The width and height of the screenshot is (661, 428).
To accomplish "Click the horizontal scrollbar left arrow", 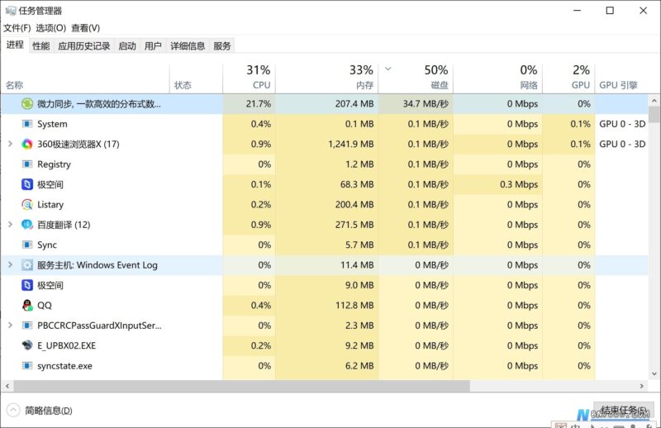I will point(7,386).
